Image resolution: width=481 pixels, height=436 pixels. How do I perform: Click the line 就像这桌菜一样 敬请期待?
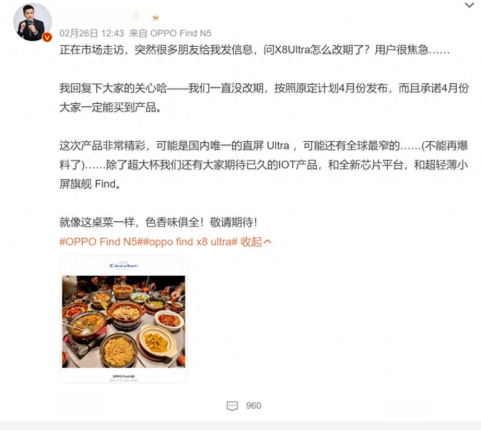(159, 222)
